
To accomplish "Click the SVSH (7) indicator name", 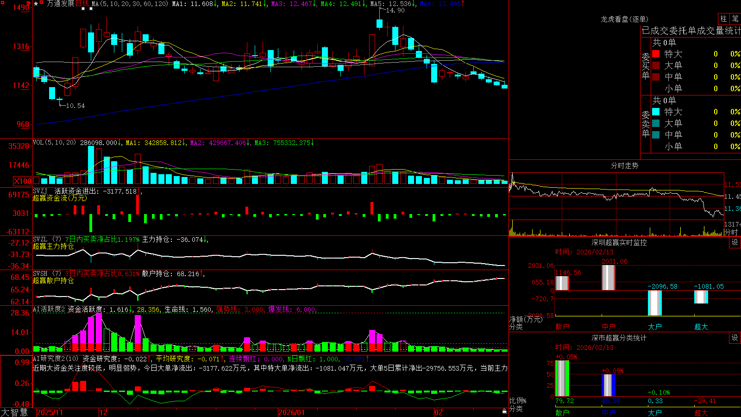I will 47,274.
